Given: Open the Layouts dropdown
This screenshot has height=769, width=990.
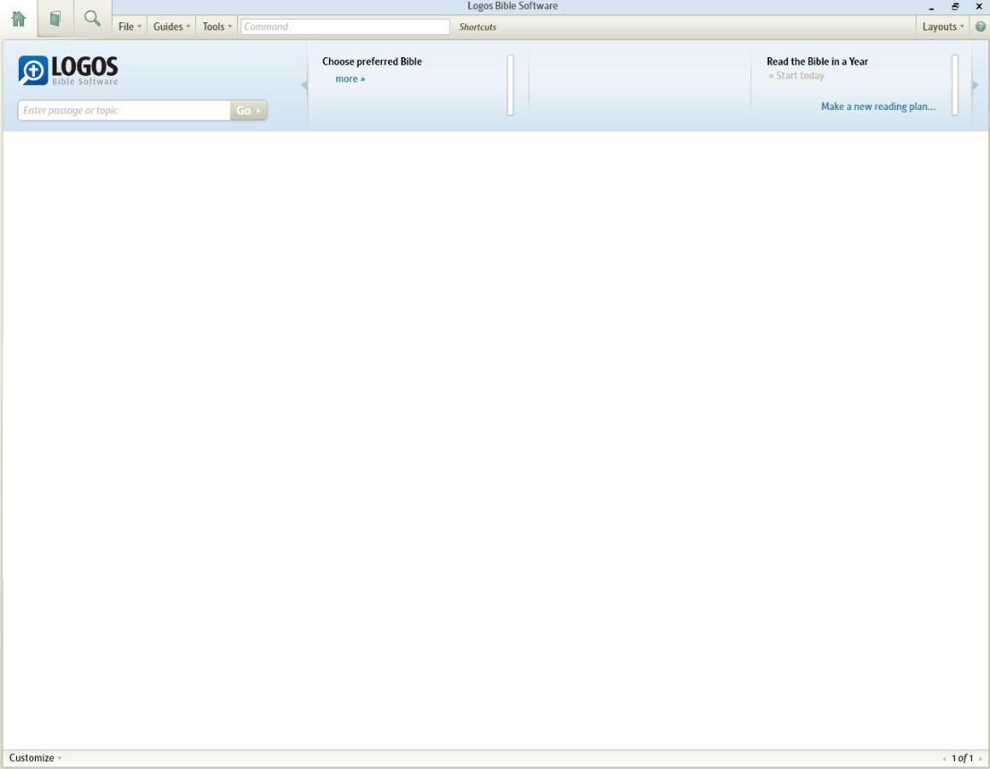Looking at the screenshot, I should pos(942,26).
